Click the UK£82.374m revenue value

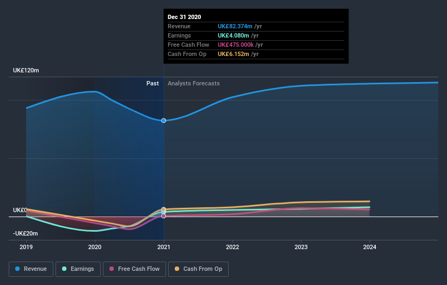tap(235, 26)
